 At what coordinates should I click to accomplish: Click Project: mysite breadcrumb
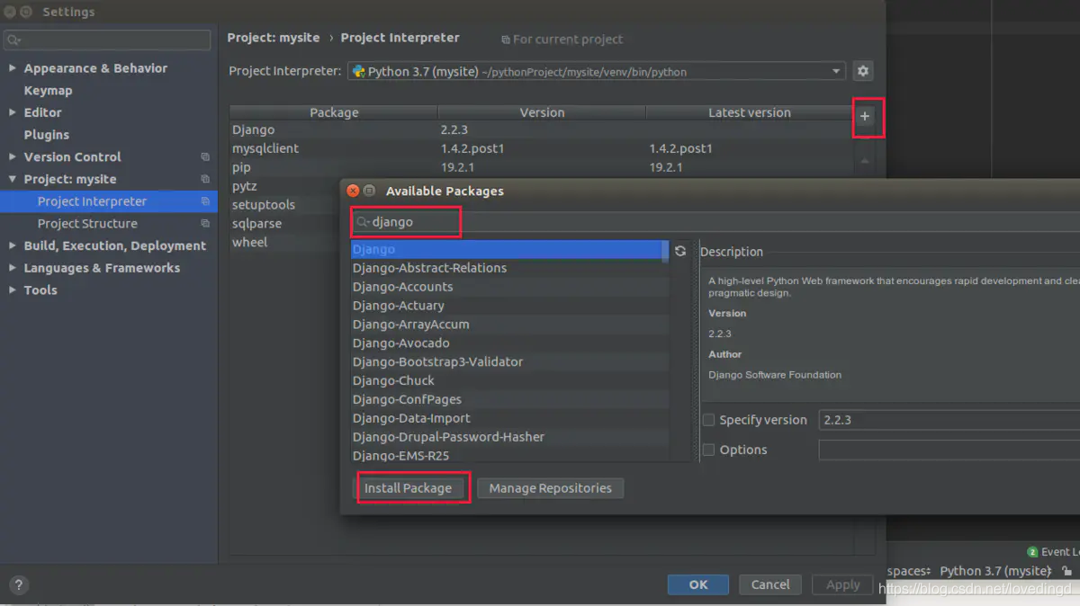(x=274, y=38)
